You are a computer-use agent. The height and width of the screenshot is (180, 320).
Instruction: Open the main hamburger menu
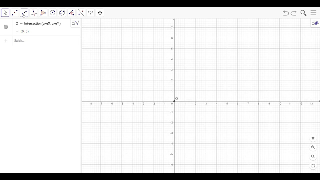(313, 13)
